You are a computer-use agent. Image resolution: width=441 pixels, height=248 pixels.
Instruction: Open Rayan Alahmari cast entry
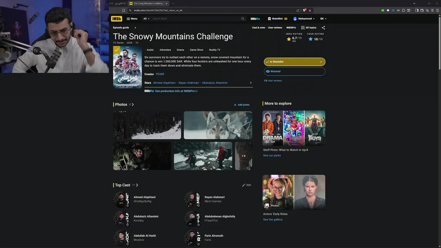215,197
